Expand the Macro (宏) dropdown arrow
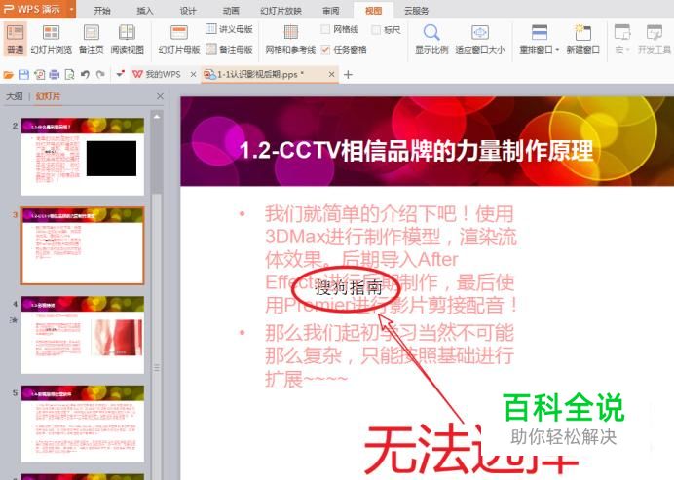Screen dimensions: 674x480 pyautogui.click(x=628, y=50)
